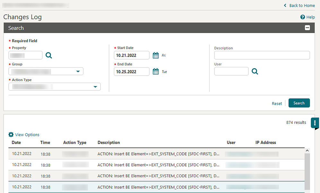Image resolution: width=320 pixels, height=193 pixels.
Task: Click into the Start Date text field
Action: pyautogui.click(x=132, y=55)
